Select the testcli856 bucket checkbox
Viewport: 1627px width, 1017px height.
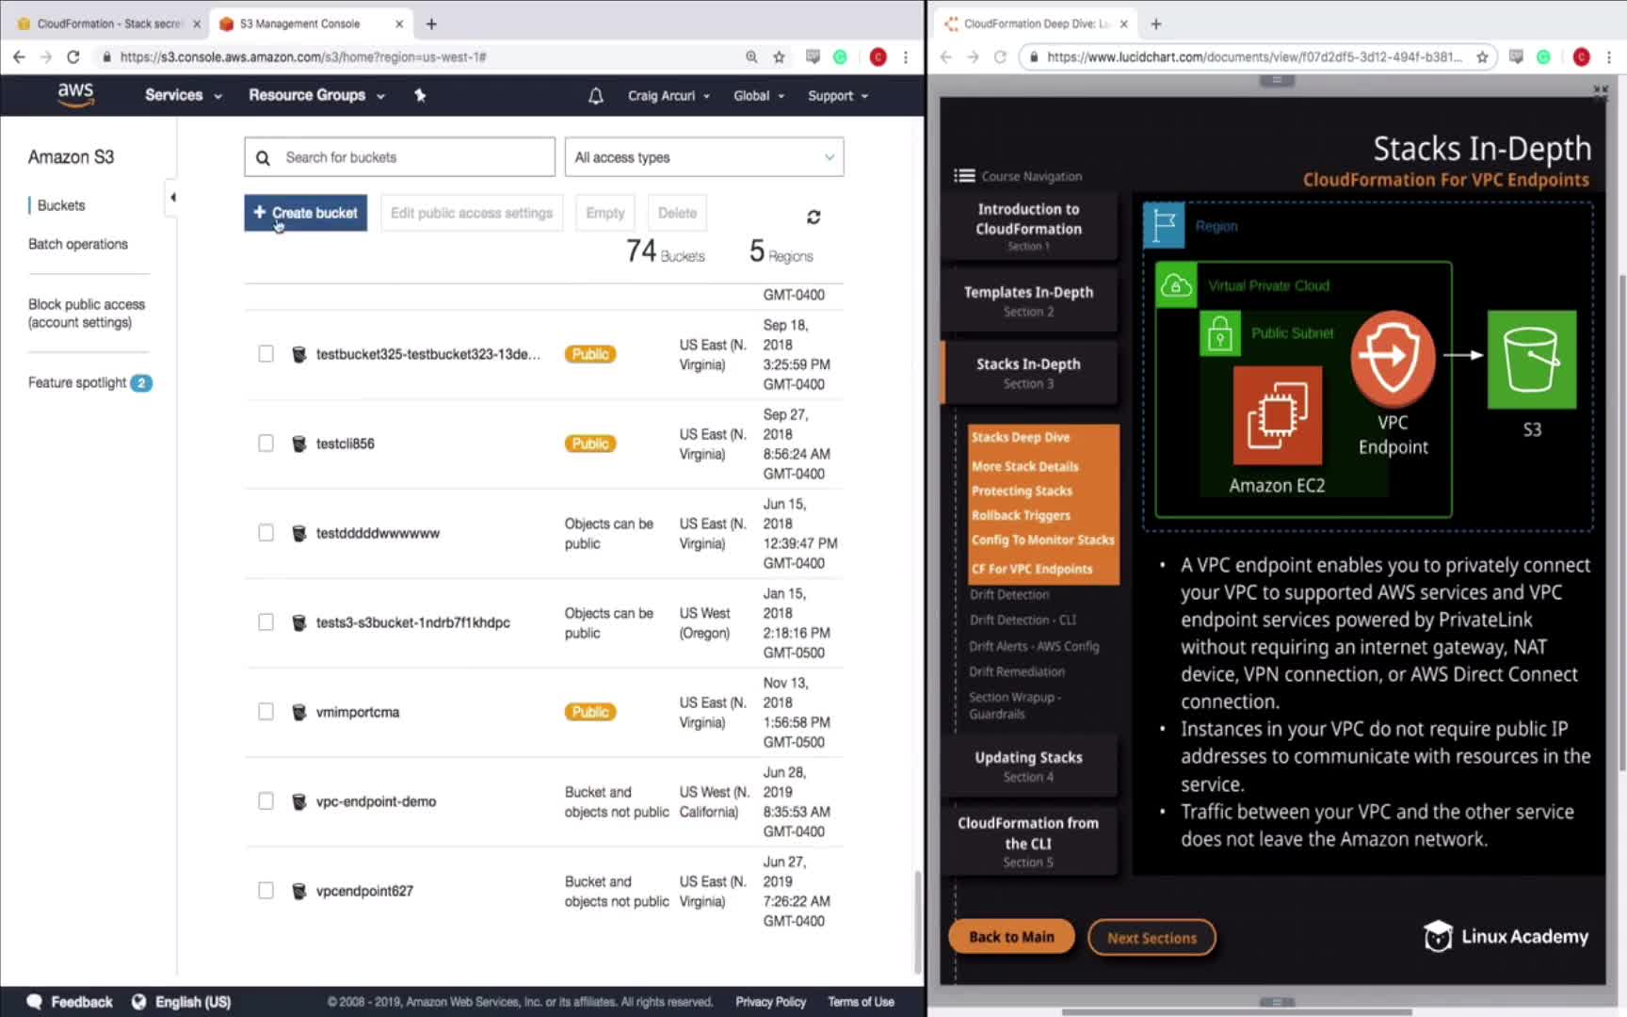point(266,444)
